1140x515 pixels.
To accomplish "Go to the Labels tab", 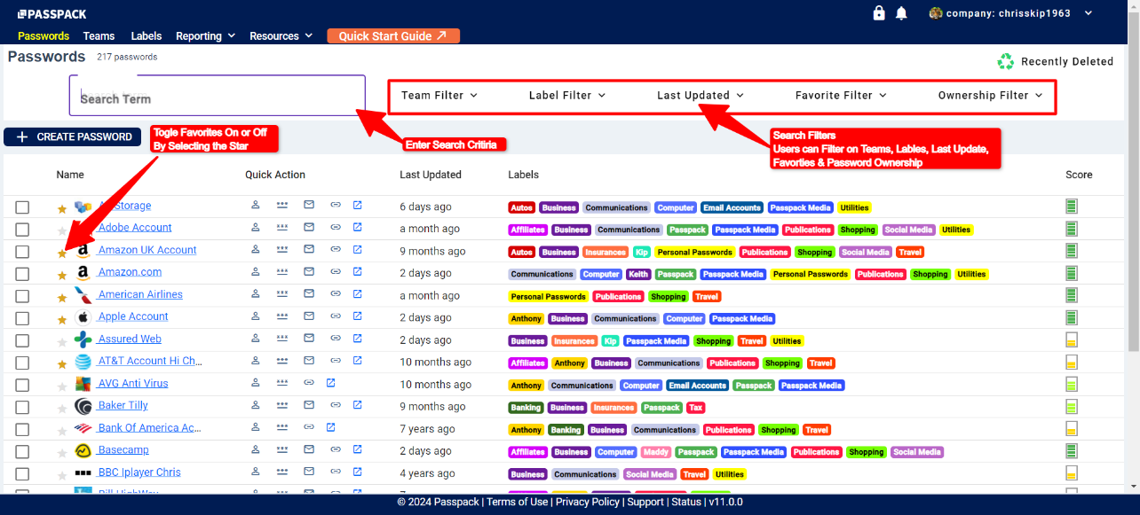I will tap(146, 36).
